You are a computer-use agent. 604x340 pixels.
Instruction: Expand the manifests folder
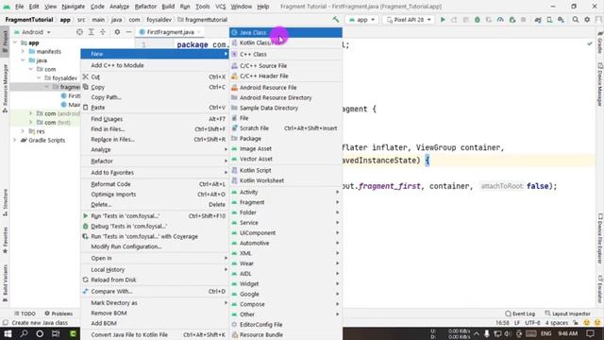[23, 52]
